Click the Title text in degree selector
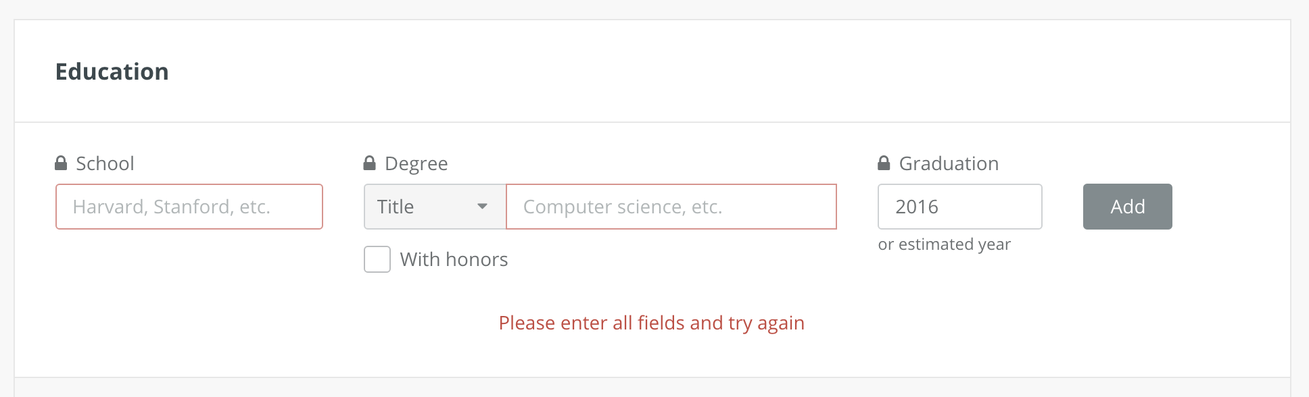Image resolution: width=1309 pixels, height=397 pixels. coord(396,207)
